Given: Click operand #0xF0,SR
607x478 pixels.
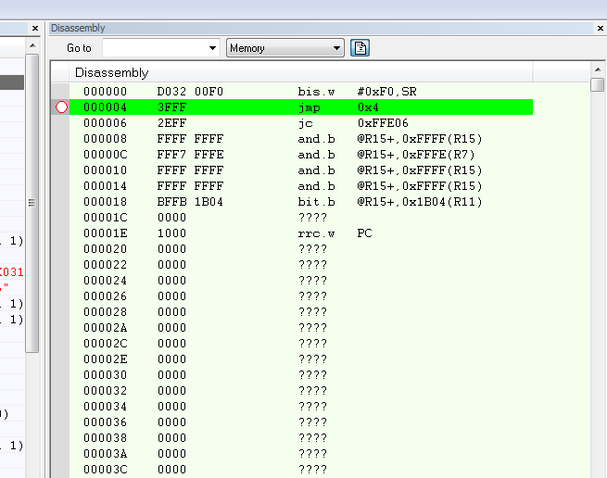Looking at the screenshot, I should pos(386,92).
